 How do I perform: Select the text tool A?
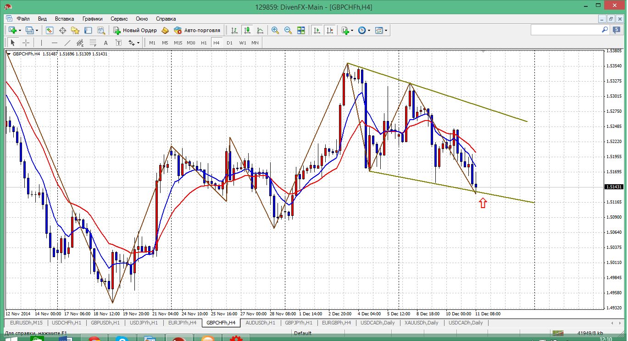(106, 43)
